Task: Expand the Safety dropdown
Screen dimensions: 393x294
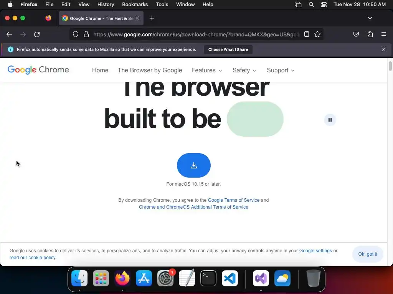Action: [x=244, y=70]
